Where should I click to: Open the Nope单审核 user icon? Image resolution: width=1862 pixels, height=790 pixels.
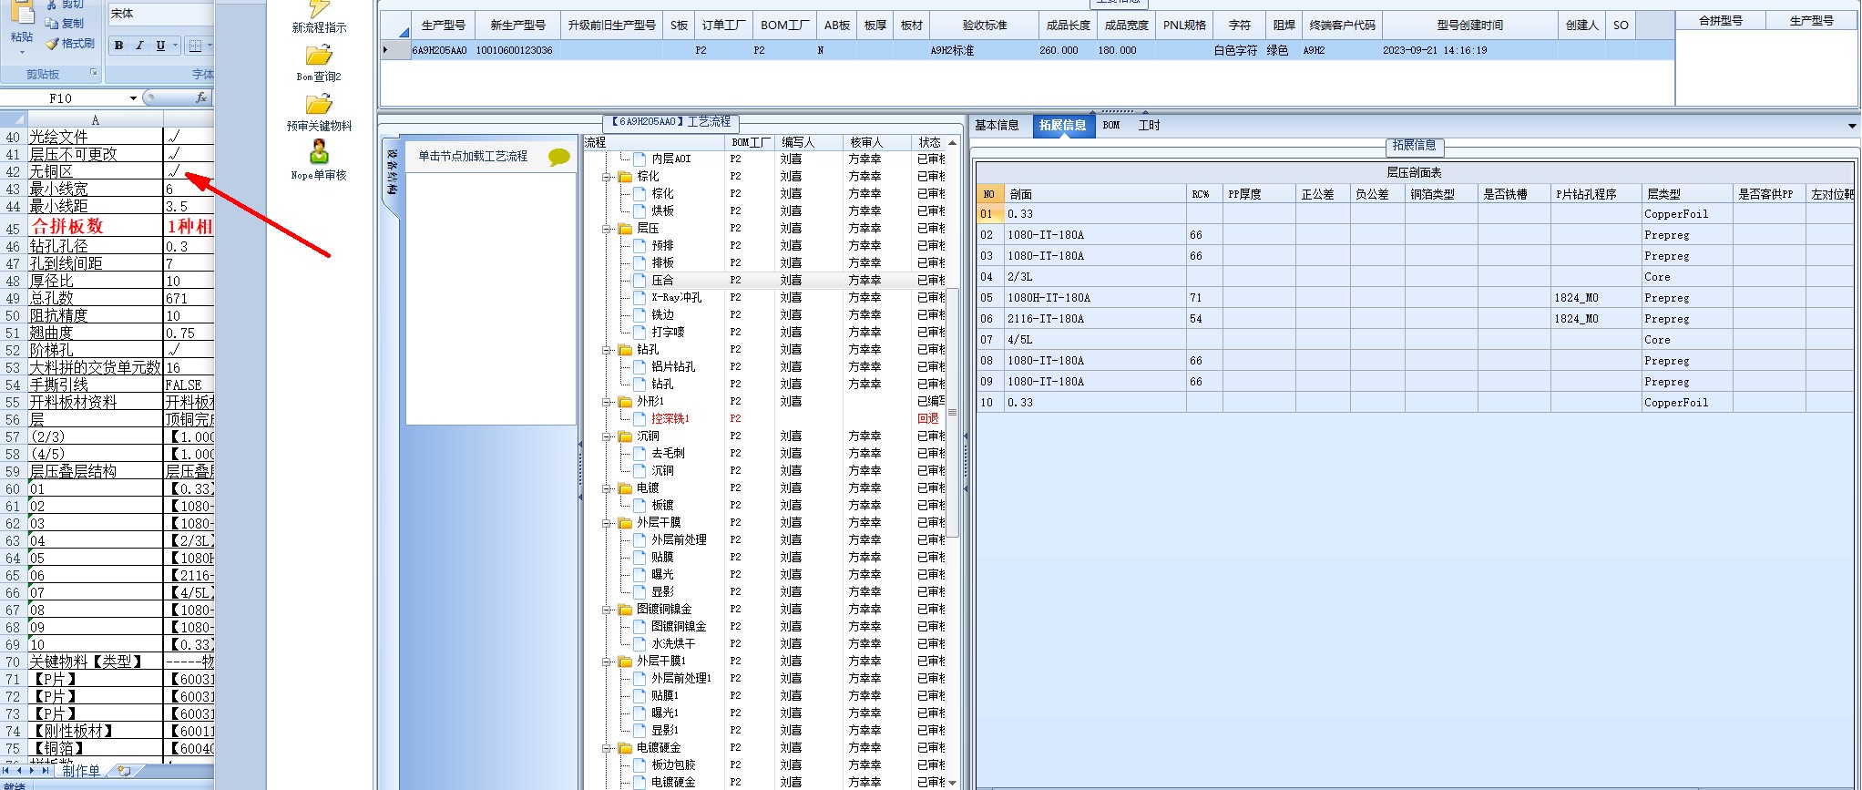point(319,151)
